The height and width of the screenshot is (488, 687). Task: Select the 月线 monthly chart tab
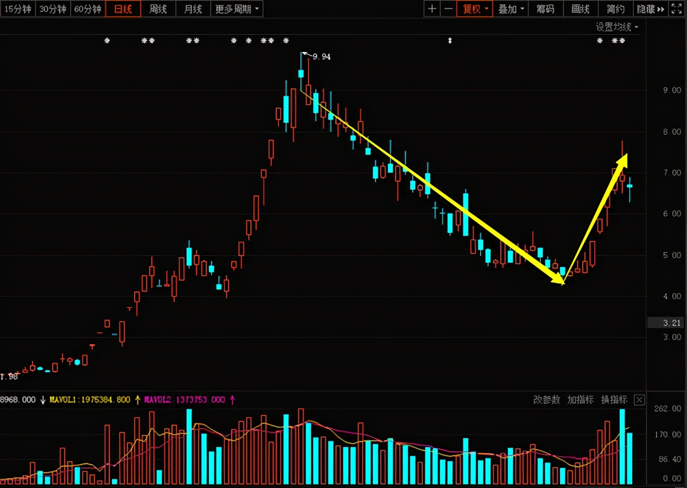click(193, 9)
